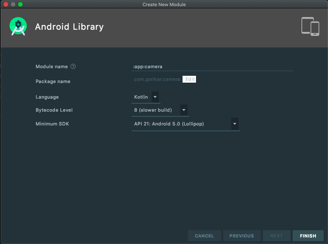
Task: Click the Android Library heading text
Action: pyautogui.click(x=69, y=26)
